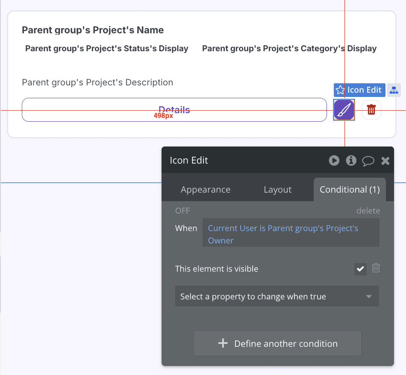Click the red trash delete icon

[x=371, y=110]
